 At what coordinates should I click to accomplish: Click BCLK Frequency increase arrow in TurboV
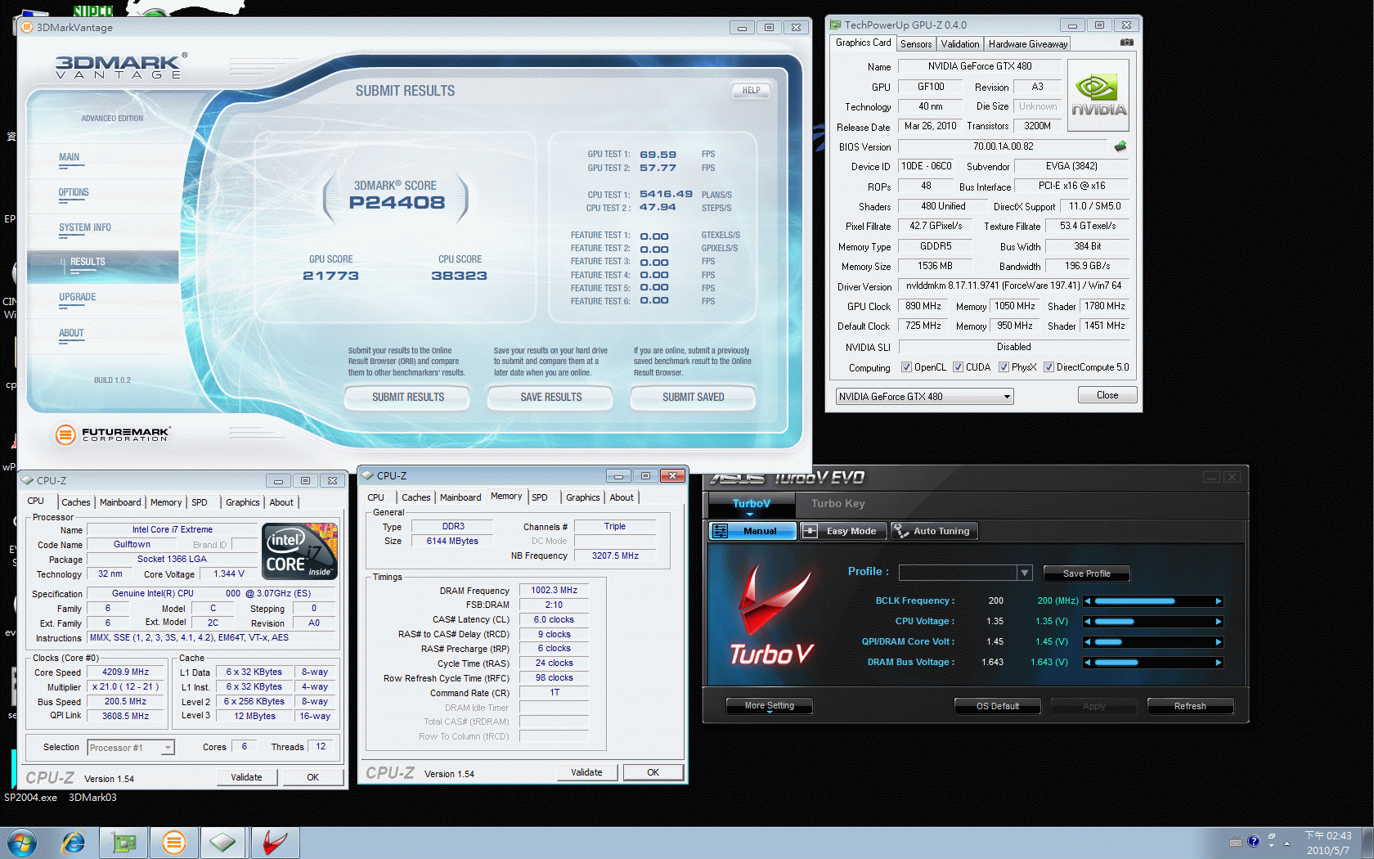(x=1219, y=601)
